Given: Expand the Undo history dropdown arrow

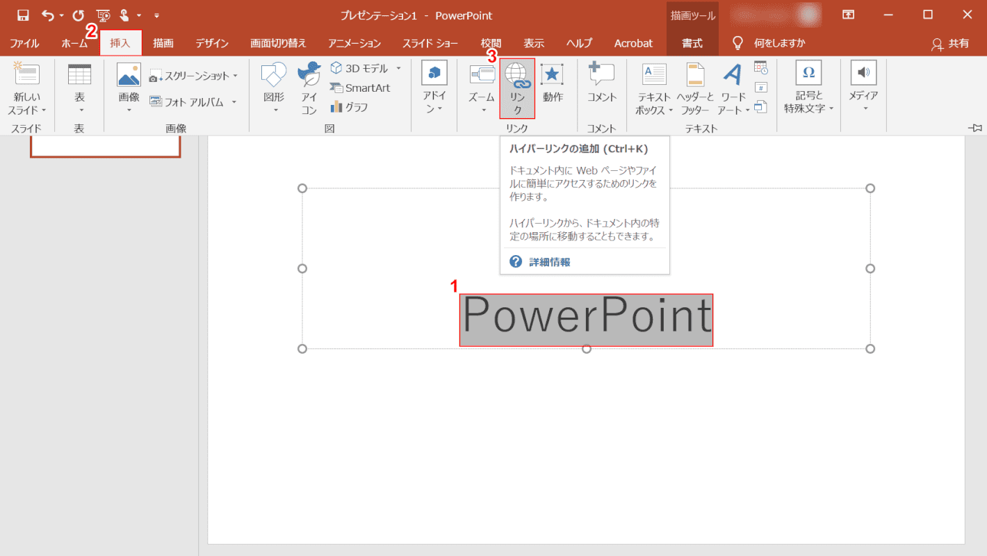Looking at the screenshot, I should coord(62,15).
